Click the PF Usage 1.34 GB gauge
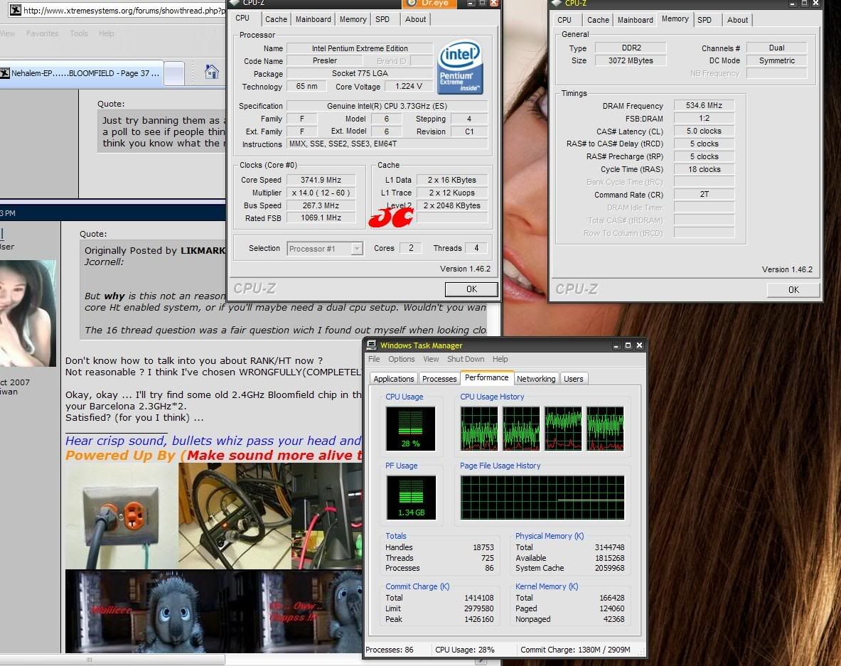841x666 pixels. (411, 497)
